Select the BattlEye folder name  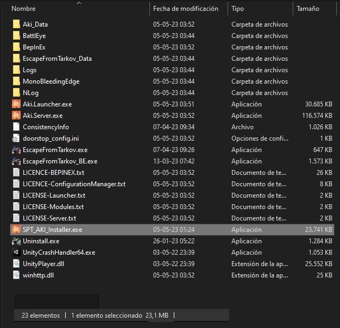click(34, 36)
